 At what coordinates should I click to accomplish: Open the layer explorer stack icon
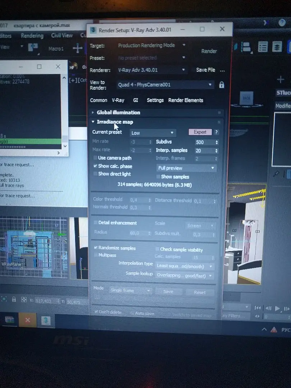[277, 46]
